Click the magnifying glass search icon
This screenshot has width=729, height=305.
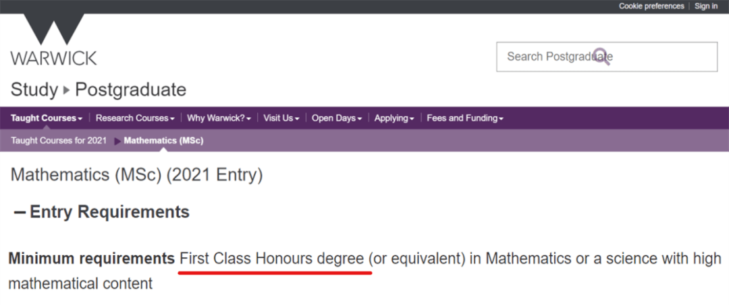[x=601, y=57]
